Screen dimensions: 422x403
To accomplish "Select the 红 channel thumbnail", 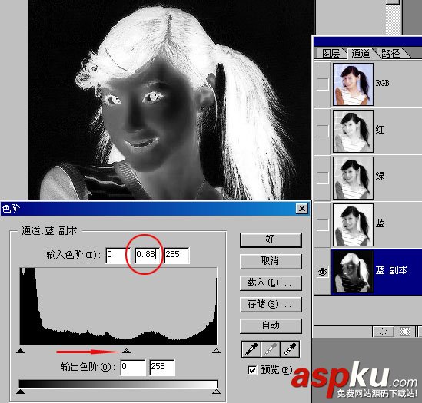I will (x=353, y=131).
